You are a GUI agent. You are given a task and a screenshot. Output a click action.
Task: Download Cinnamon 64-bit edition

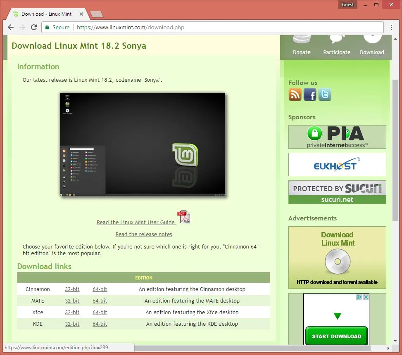[x=100, y=289]
